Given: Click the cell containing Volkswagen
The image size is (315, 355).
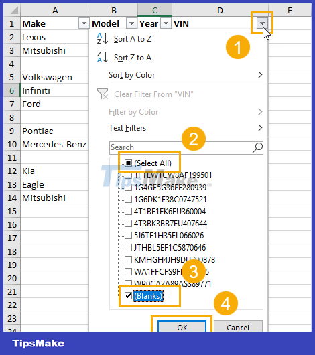Looking at the screenshot, I should pyautogui.click(x=54, y=77).
